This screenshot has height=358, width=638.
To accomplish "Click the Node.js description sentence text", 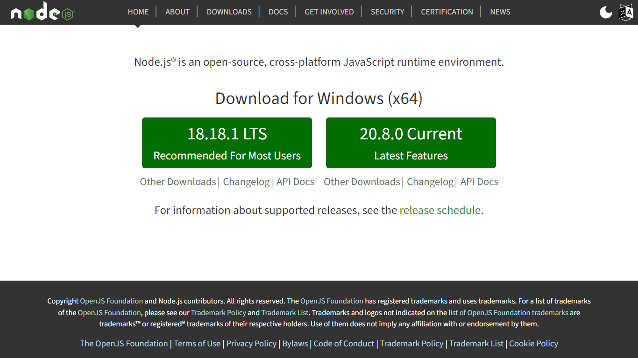I will 319,62.
